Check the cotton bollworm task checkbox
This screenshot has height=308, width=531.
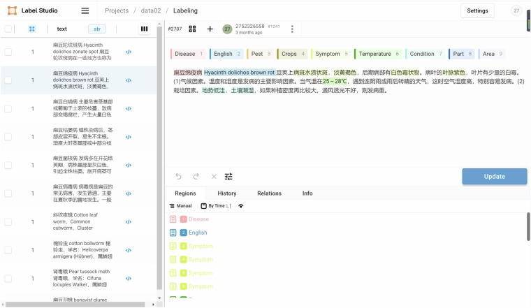coord(8,251)
